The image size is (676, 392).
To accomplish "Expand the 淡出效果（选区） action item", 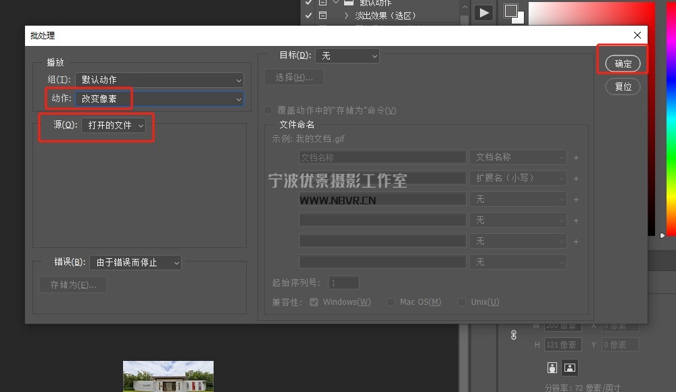I will pos(346,15).
